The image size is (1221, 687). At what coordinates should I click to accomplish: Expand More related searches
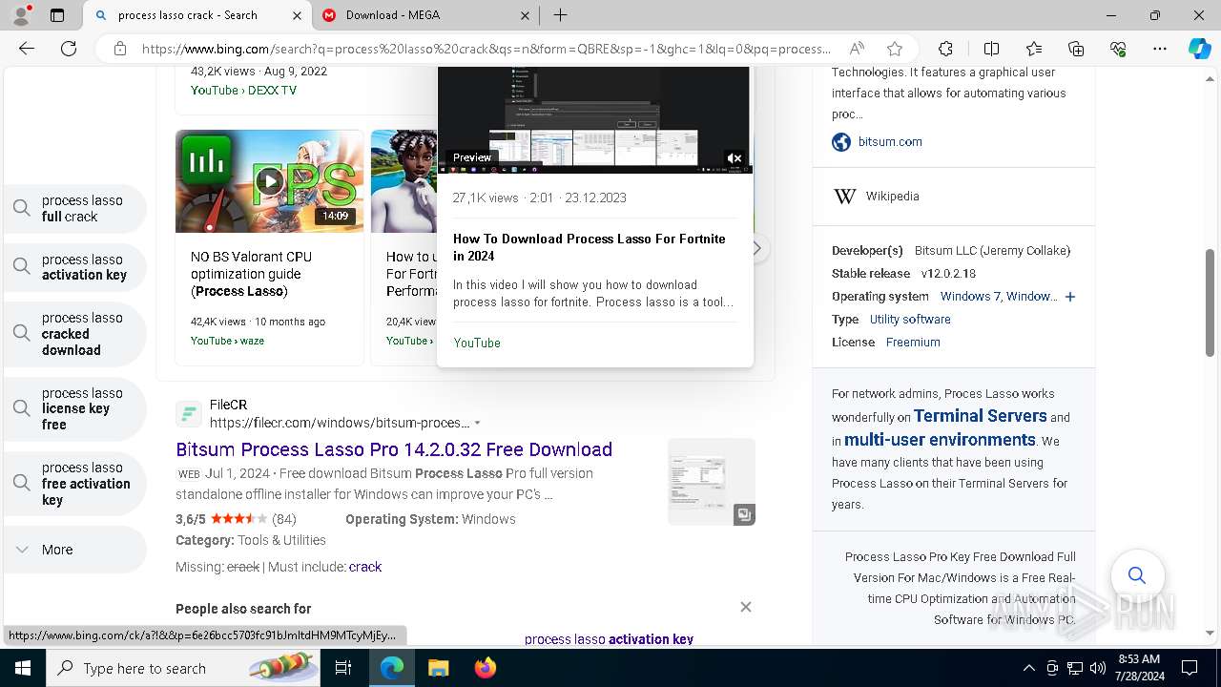[75, 550]
